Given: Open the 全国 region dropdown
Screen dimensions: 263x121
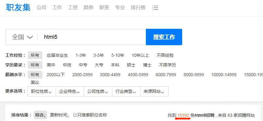Looking at the screenshot, I should point(22,37).
